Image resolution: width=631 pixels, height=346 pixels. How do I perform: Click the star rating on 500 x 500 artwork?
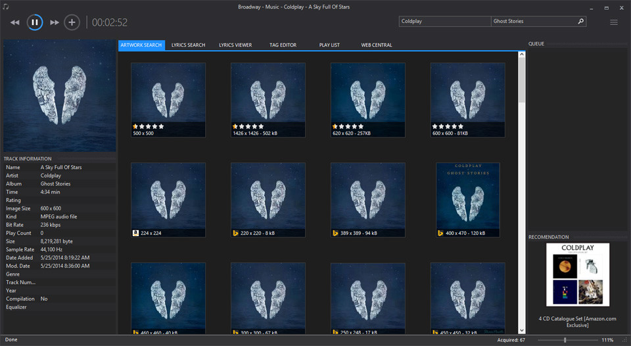(148, 126)
